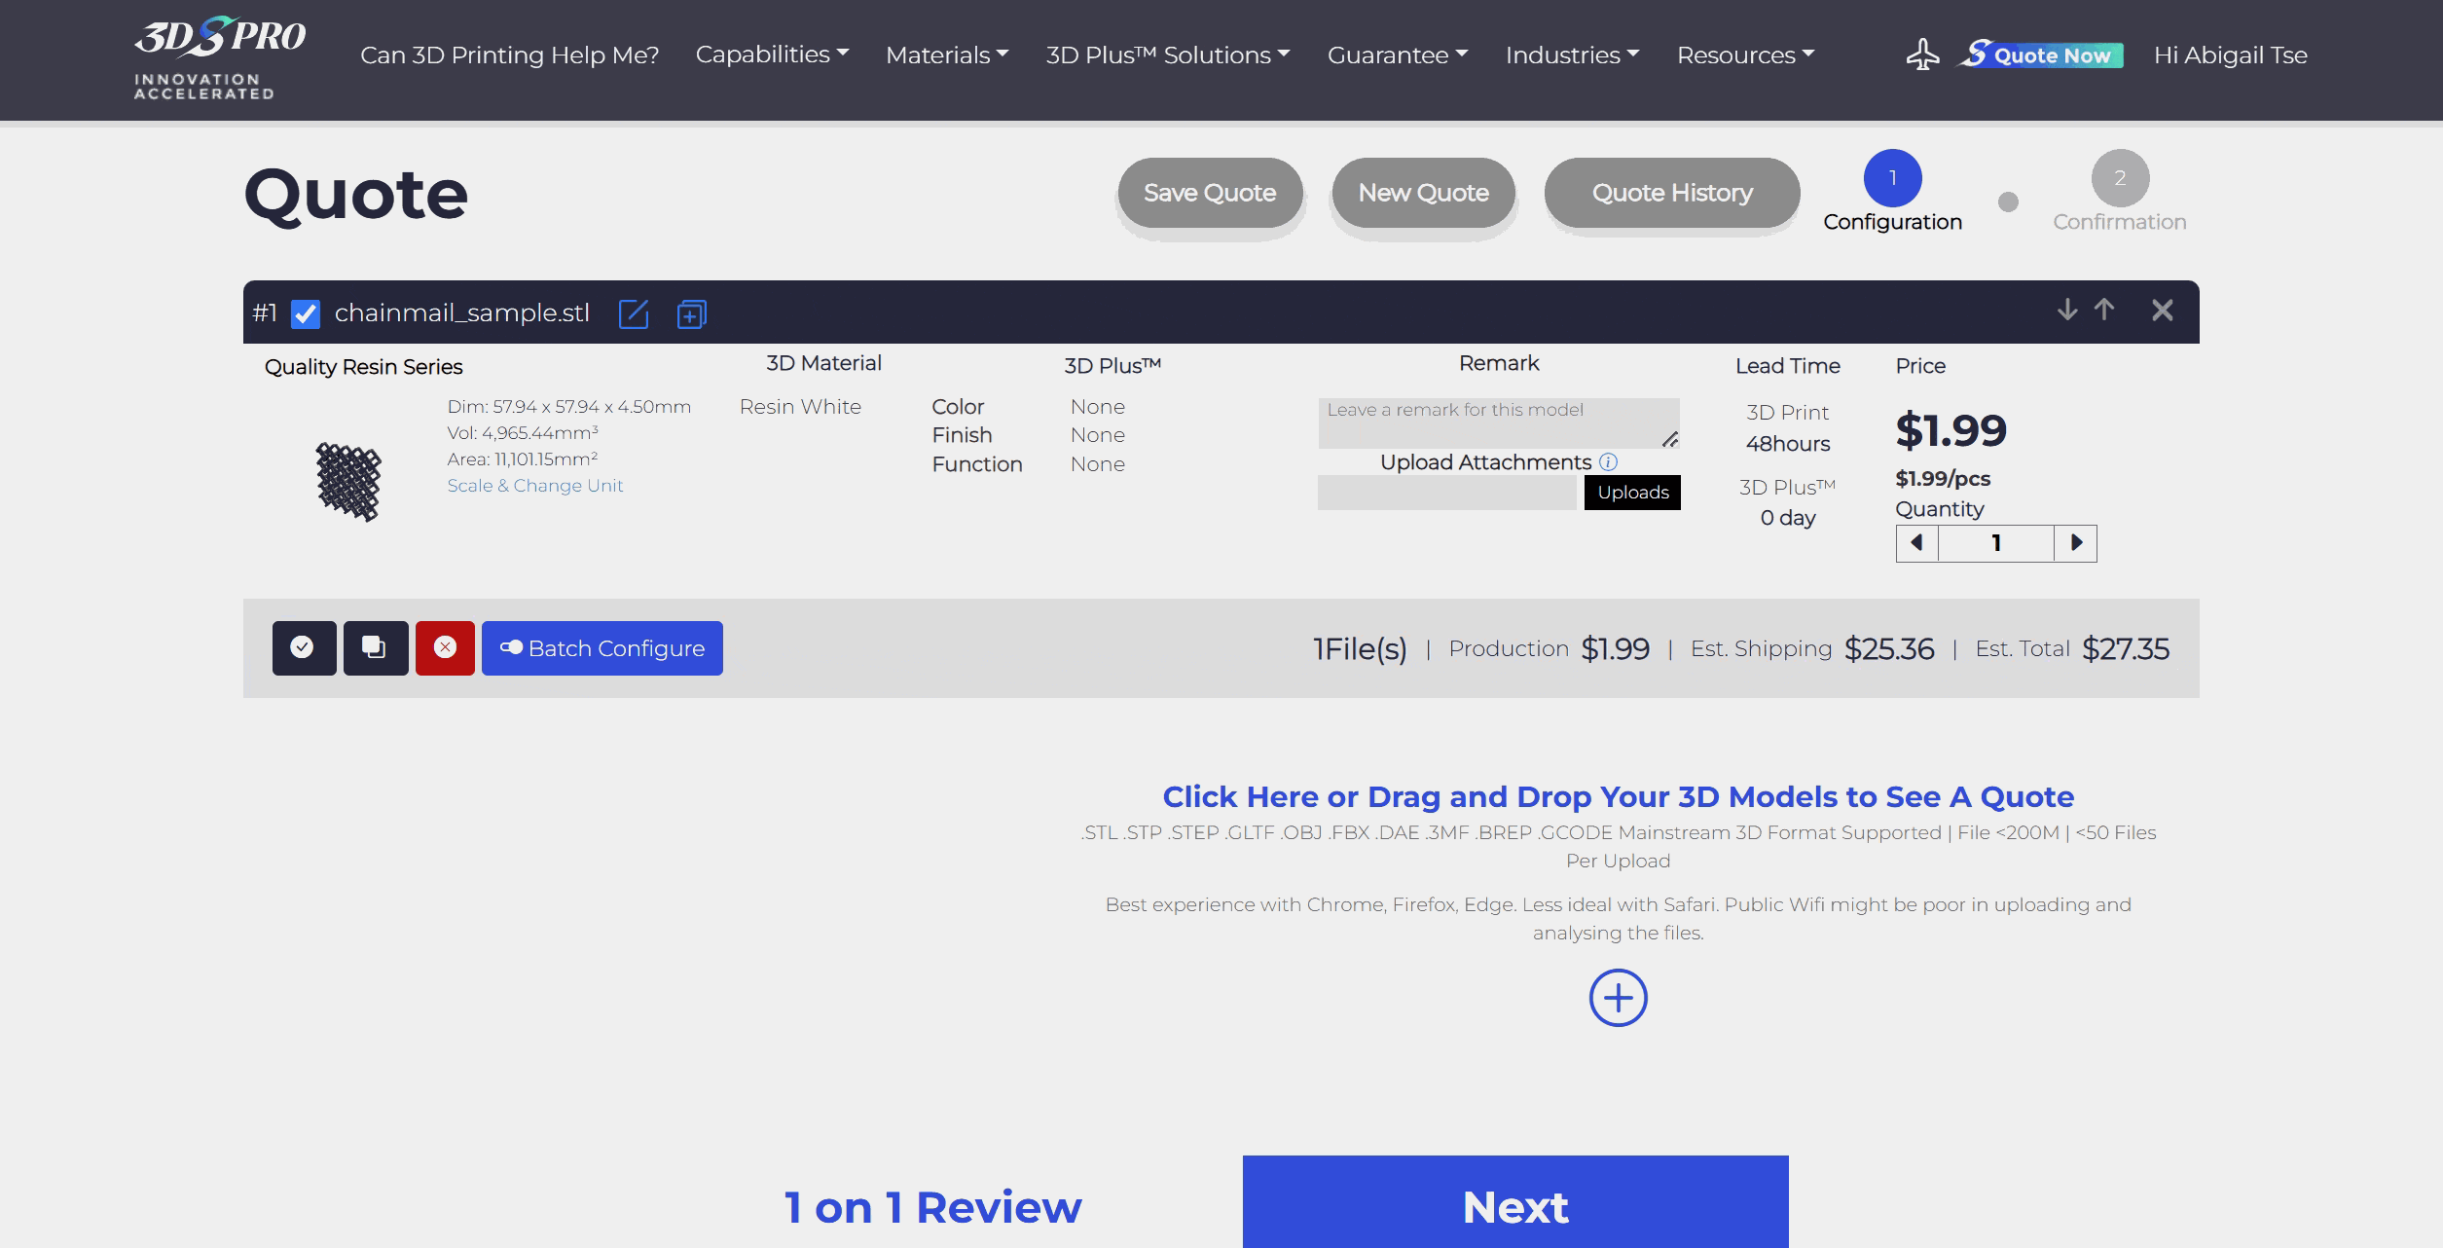Open the Resources dropdown menu

(x=1745, y=55)
